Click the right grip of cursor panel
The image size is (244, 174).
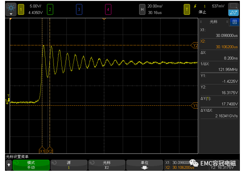[227, 22]
